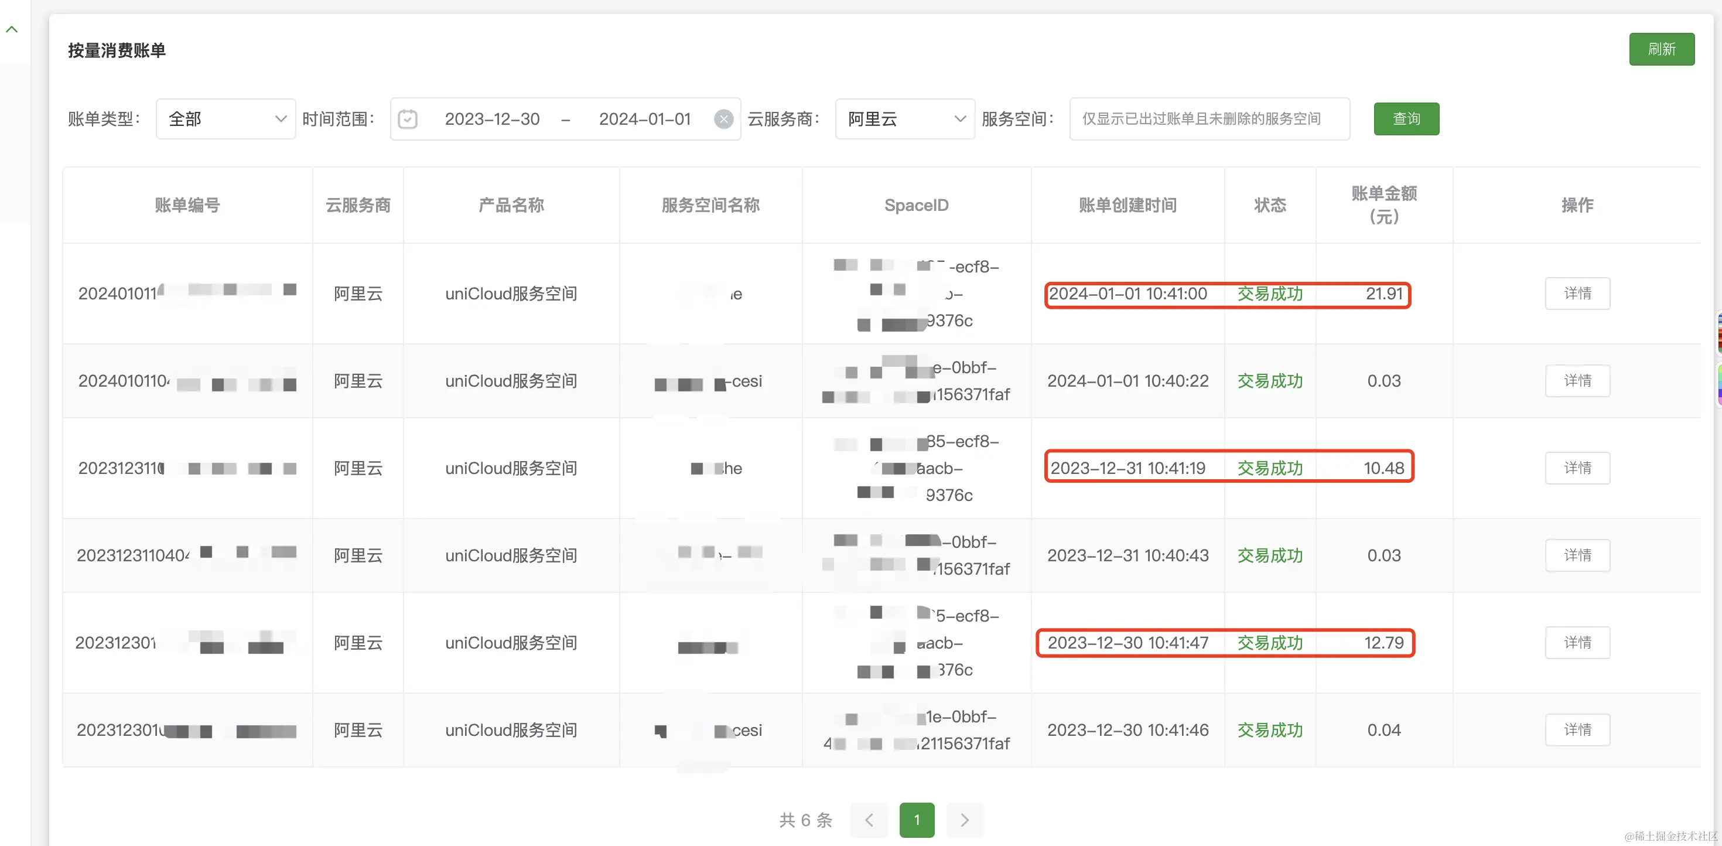The image size is (1722, 846).
Task: Open the calendar date picker icon
Action: tap(408, 118)
